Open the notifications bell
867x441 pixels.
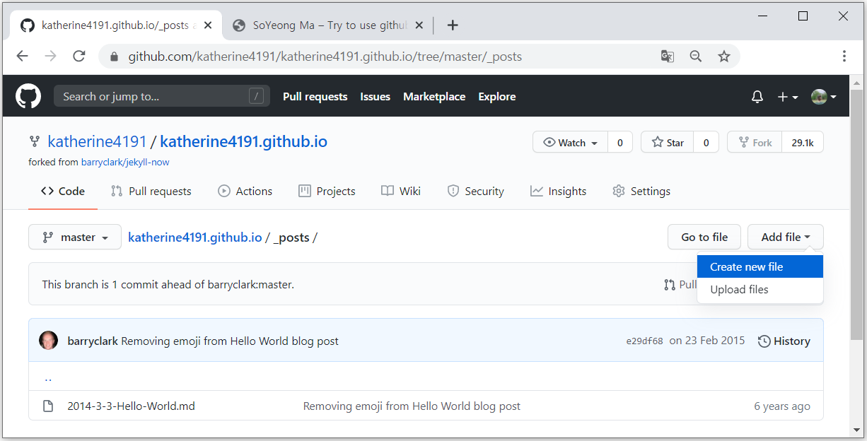pos(757,97)
